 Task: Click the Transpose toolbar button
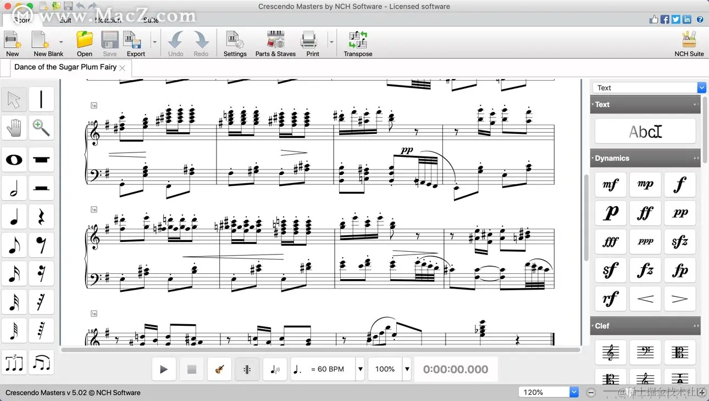coord(358,44)
